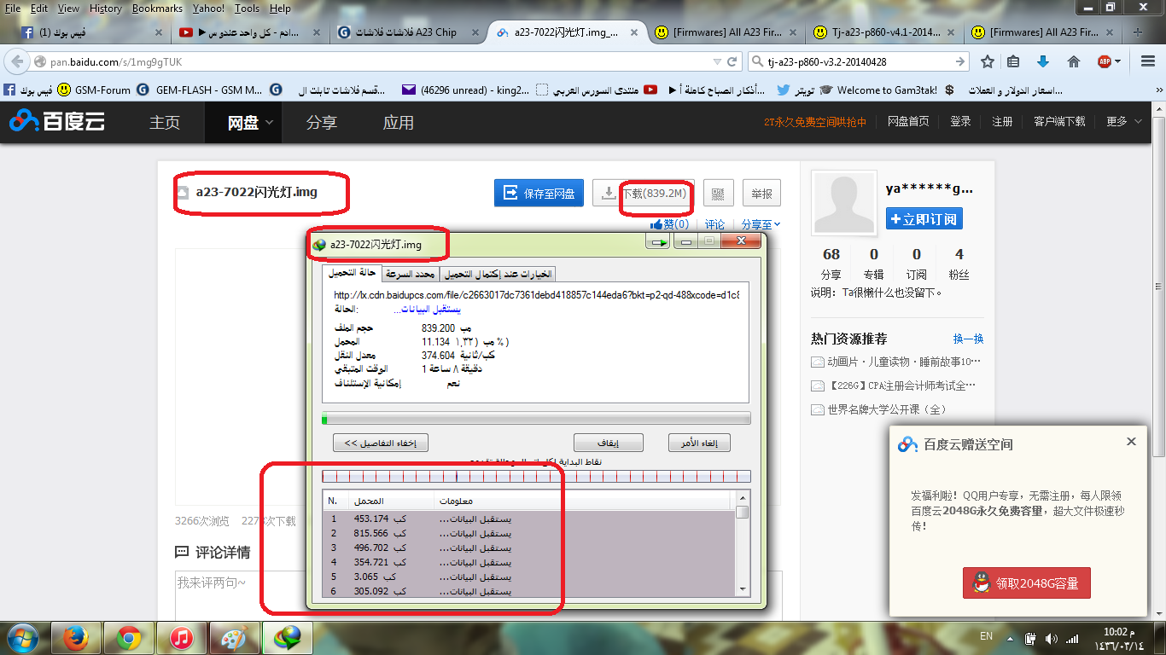
Task: Click the إلغاء الأمر cancel button
Action: [699, 443]
